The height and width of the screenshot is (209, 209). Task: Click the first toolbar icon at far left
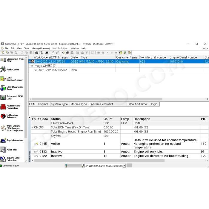pyautogui.click(x=3, y=53)
